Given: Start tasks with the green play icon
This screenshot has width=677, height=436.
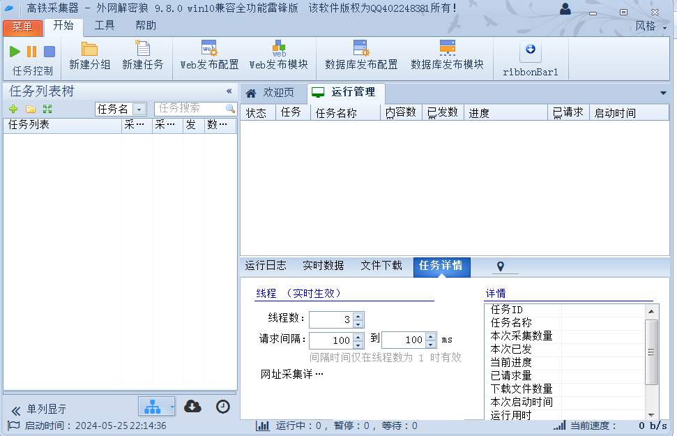Looking at the screenshot, I should (15, 52).
